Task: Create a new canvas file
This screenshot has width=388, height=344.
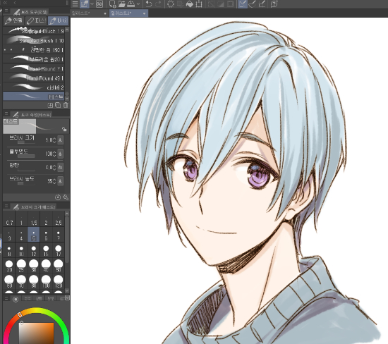Action: tap(112, 4)
